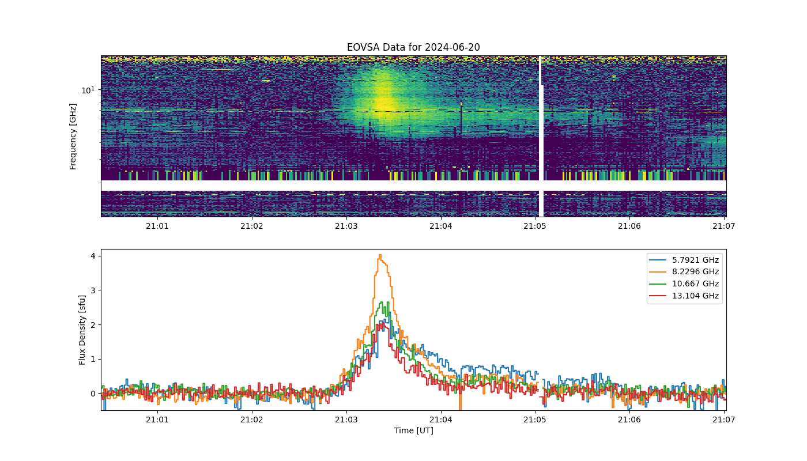Screen dimensions: 807x461
Task: Click the 5.7921 GHz legend entry
Action: pyautogui.click(x=684, y=260)
